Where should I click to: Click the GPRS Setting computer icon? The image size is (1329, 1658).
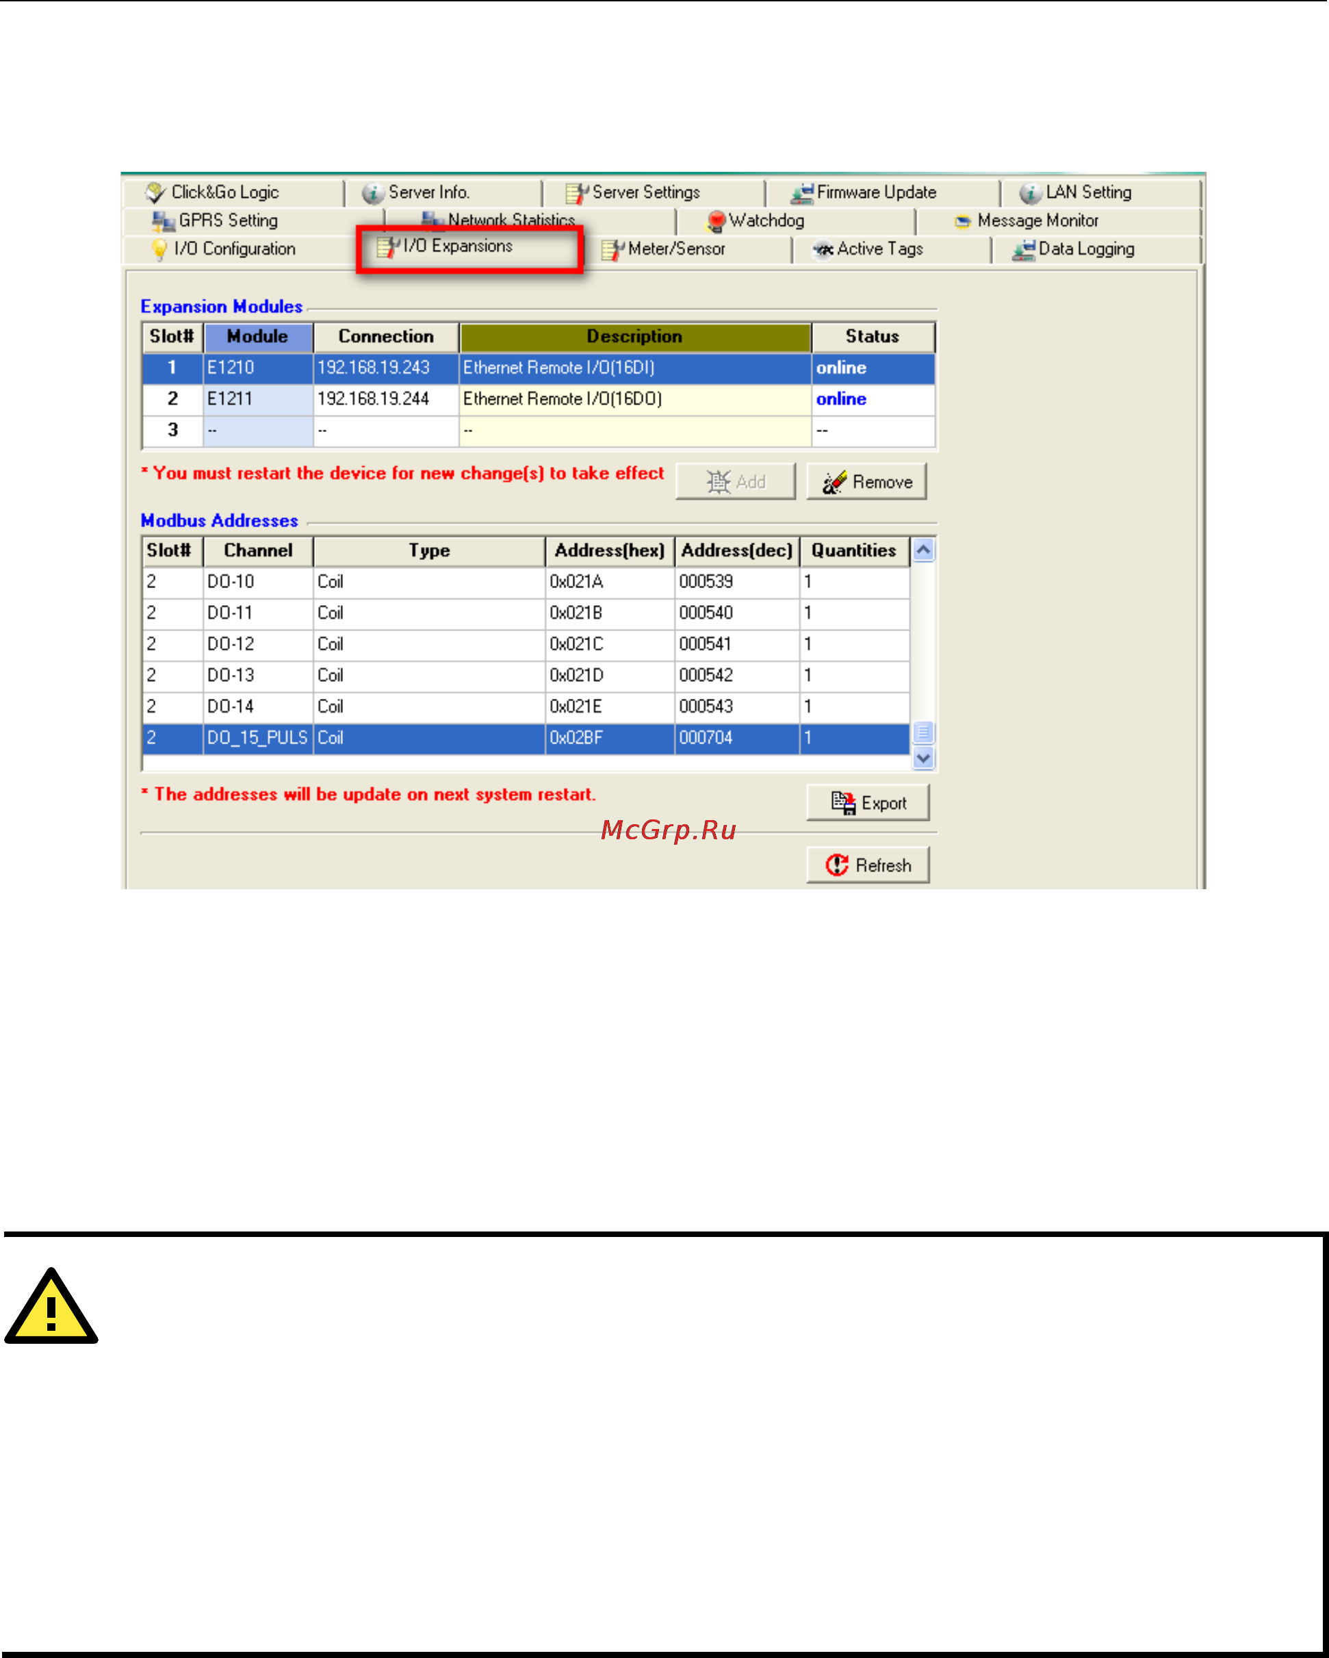point(163,222)
